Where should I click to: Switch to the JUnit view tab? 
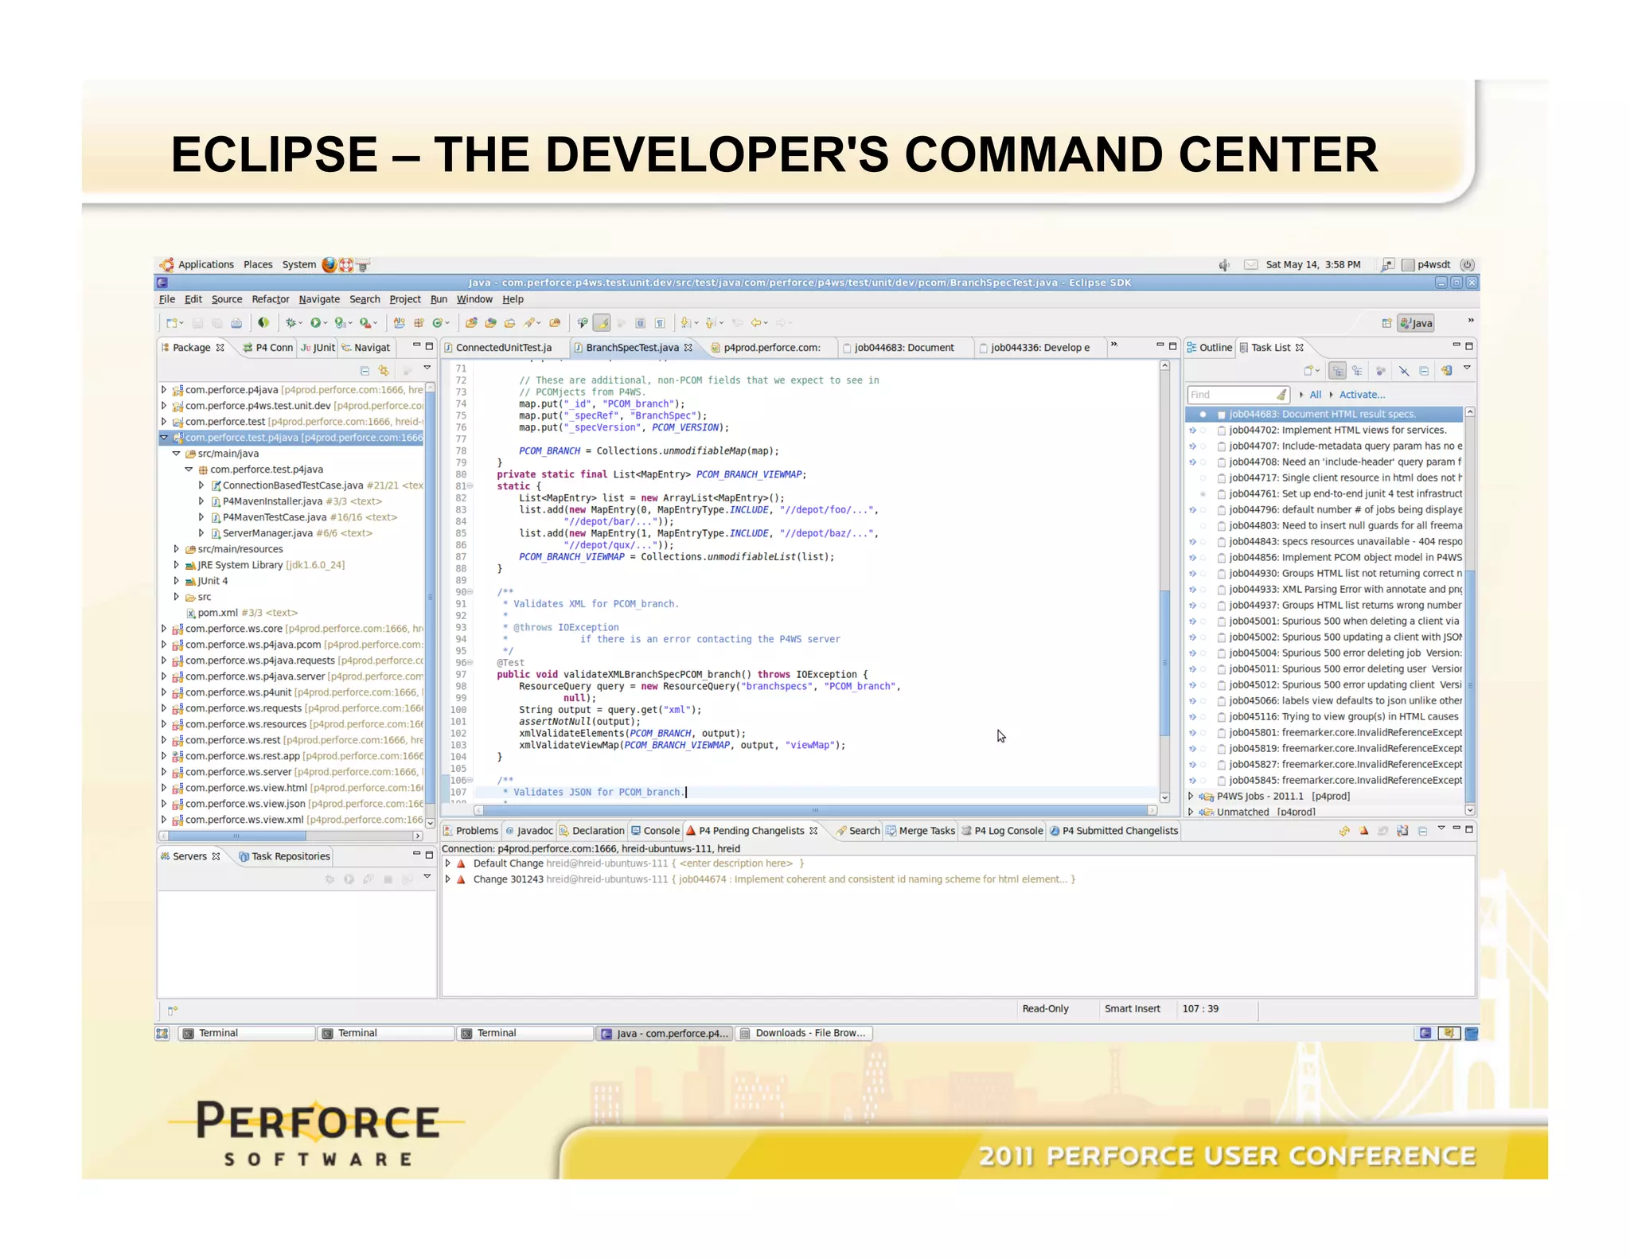click(318, 348)
